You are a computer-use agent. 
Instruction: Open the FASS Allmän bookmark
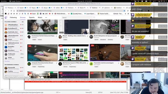[61, 14]
